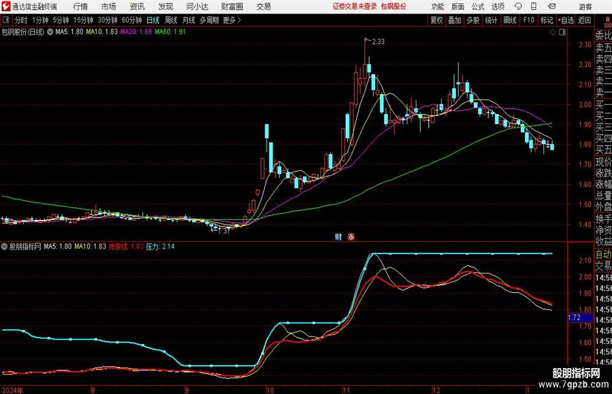This screenshot has width=612, height=394.
Task: Click the 包钢股份 stock name link in title bar
Action: coord(394,6)
